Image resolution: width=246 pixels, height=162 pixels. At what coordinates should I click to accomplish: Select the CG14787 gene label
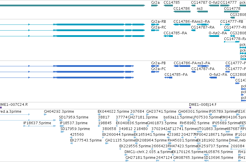[x=199, y=3]
